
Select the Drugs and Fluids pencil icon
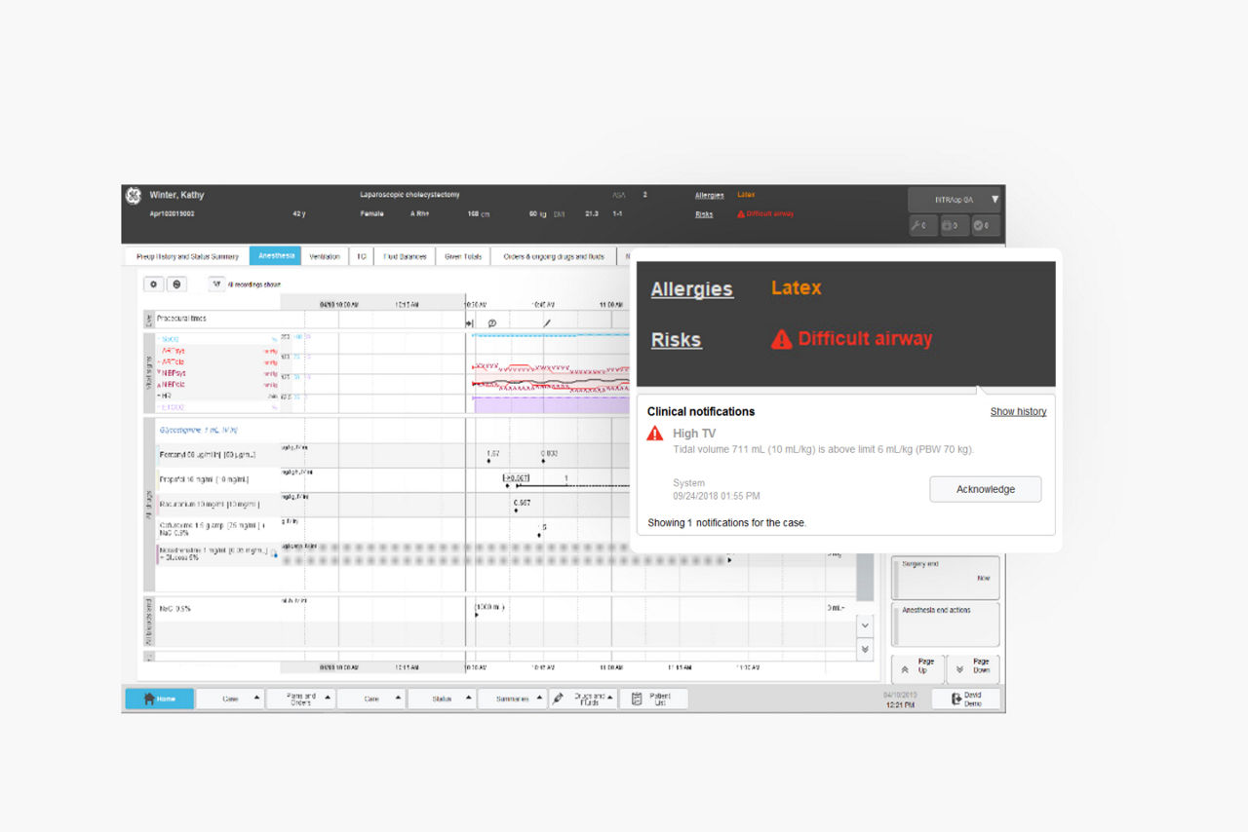[558, 698]
